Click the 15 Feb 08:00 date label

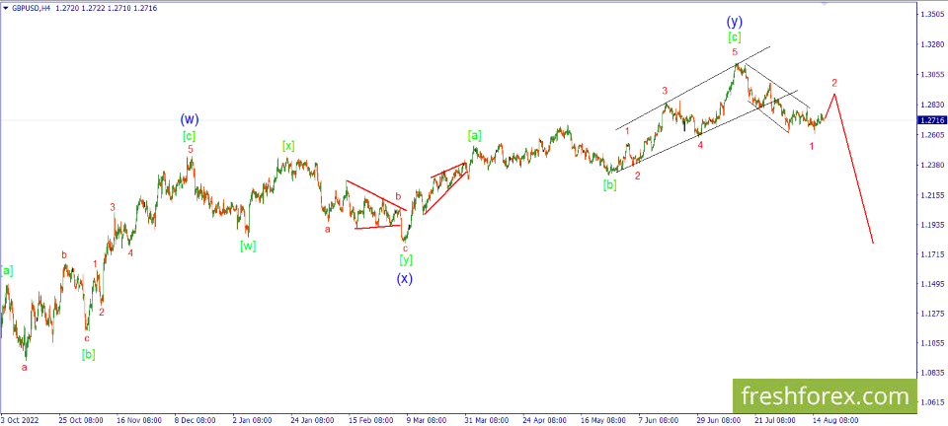[x=370, y=420]
